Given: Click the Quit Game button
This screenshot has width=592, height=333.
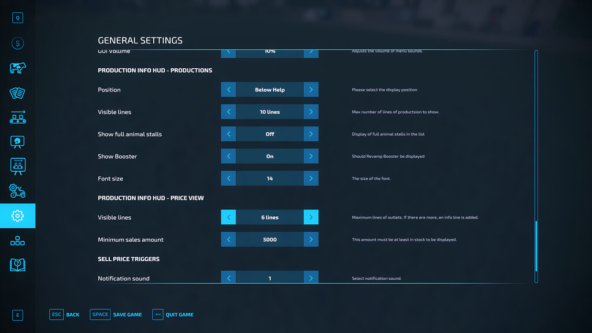Looking at the screenshot, I should click(173, 314).
